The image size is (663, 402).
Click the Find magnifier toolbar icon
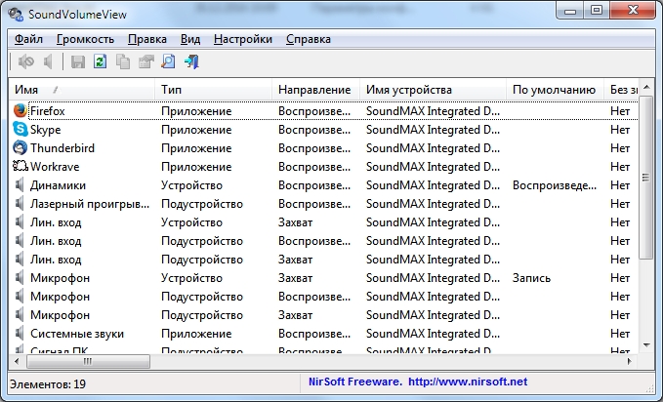[168, 61]
